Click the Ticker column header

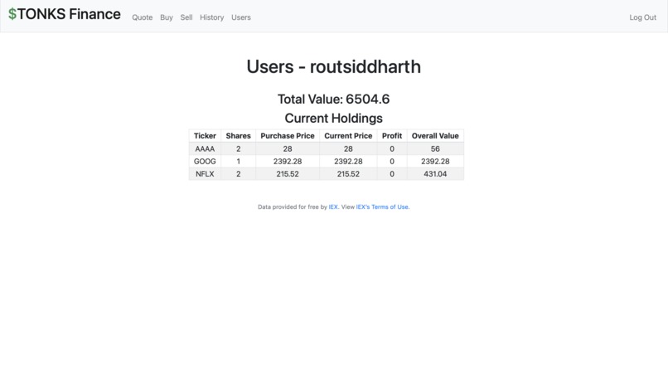(x=205, y=136)
